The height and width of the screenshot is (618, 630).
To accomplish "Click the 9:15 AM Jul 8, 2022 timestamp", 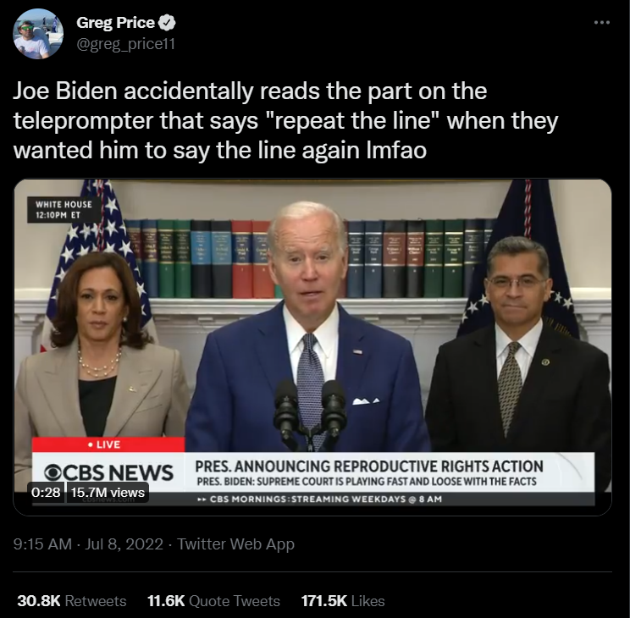I will [x=88, y=544].
